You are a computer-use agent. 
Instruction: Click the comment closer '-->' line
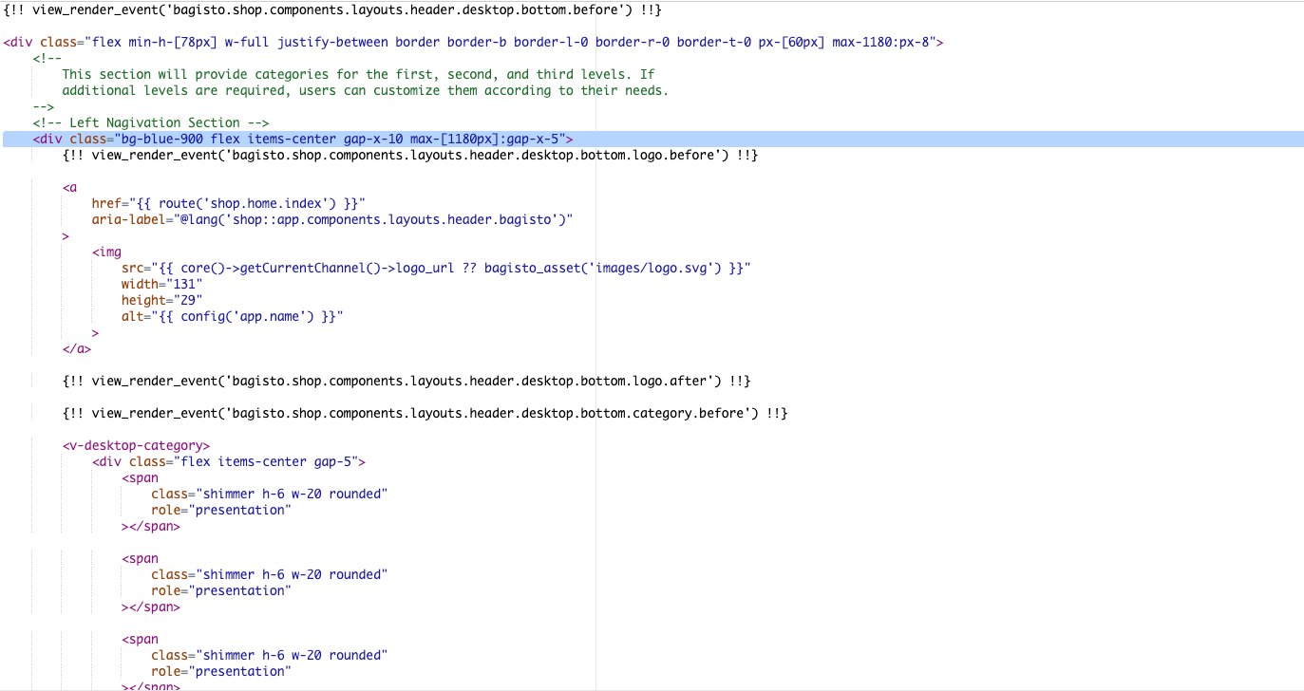tap(44, 106)
